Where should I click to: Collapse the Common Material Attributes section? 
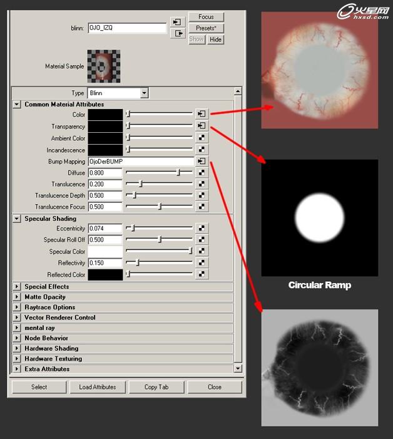point(17,105)
